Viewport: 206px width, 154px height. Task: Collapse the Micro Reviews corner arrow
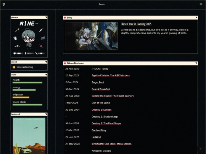[196, 63]
